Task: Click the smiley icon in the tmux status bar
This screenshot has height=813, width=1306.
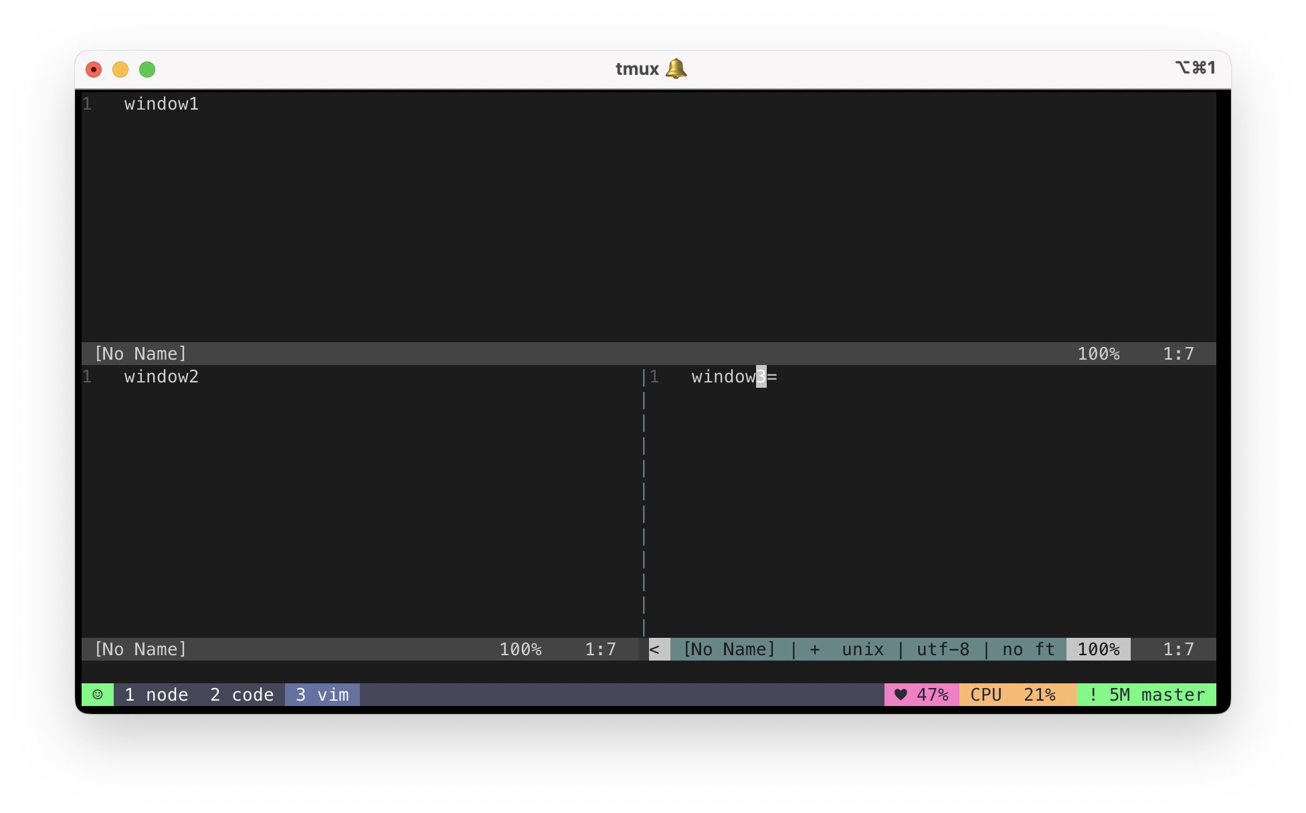Action: 98,695
